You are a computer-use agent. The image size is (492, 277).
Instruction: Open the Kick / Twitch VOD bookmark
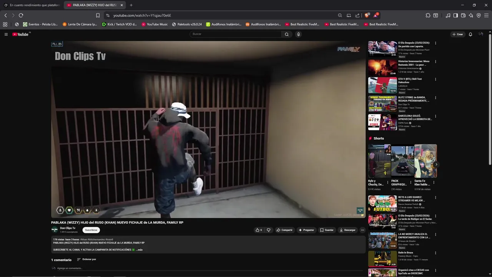coord(119,24)
